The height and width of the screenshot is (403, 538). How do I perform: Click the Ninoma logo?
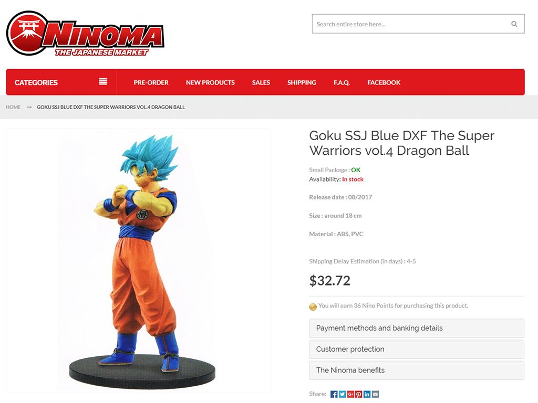(x=85, y=33)
